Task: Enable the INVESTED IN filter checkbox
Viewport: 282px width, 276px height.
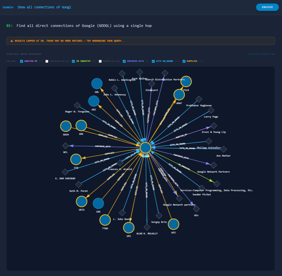Action: click(x=47, y=61)
